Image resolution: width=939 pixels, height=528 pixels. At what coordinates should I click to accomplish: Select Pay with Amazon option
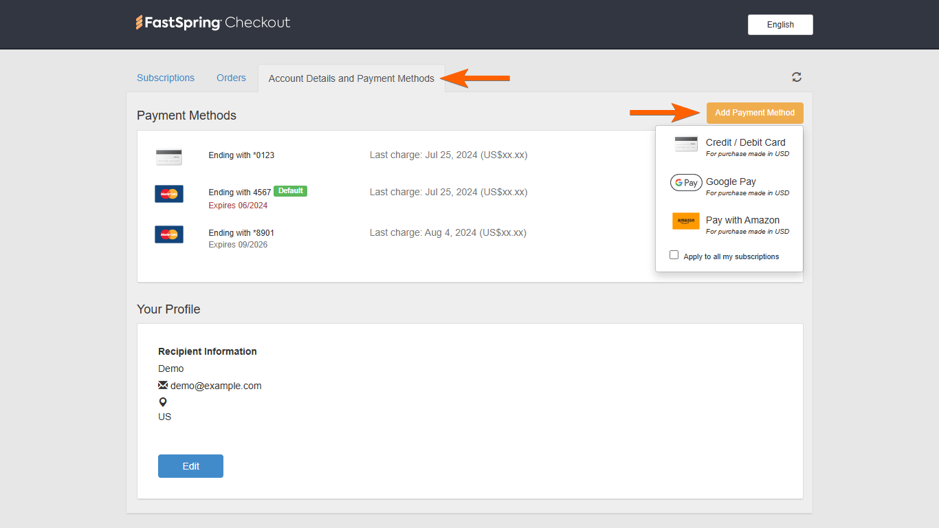pyautogui.click(x=742, y=221)
